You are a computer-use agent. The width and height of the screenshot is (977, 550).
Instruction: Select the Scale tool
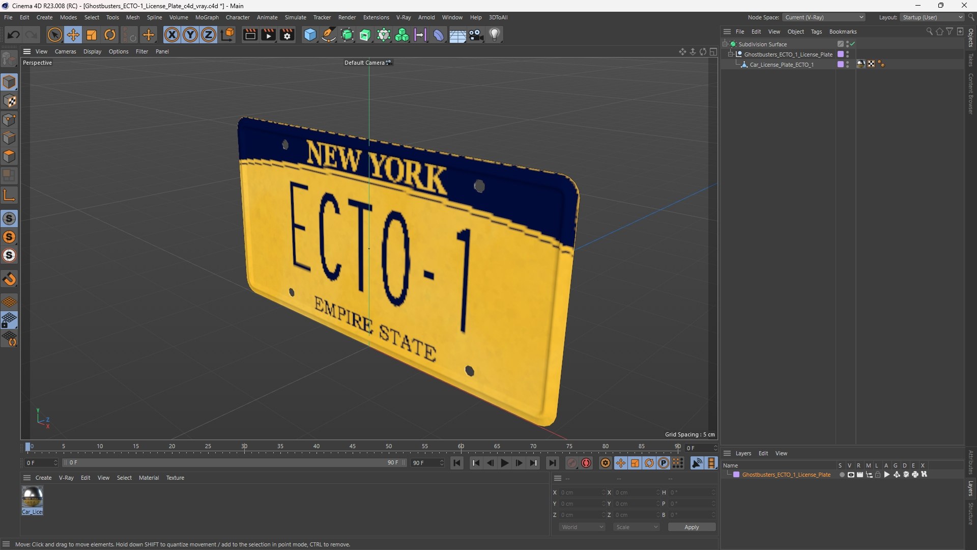(92, 35)
